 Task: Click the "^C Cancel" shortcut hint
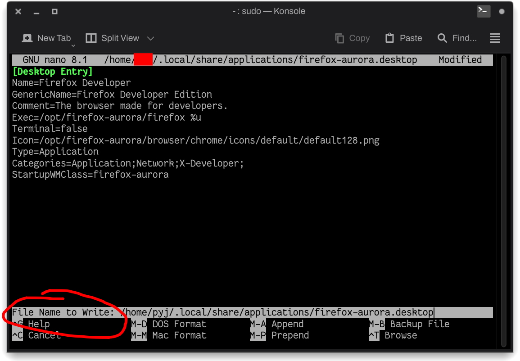(36, 335)
